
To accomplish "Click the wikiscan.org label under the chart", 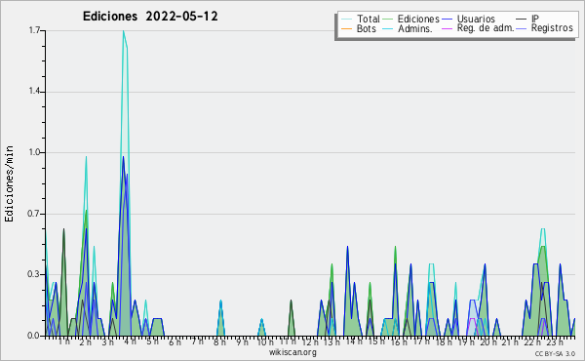I will (292, 352).
